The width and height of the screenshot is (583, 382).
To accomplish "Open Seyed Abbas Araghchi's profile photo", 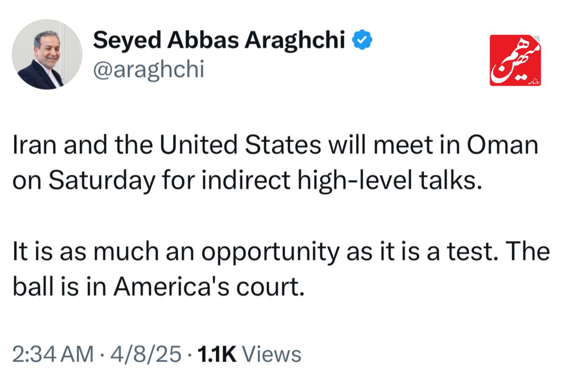I will point(47,54).
